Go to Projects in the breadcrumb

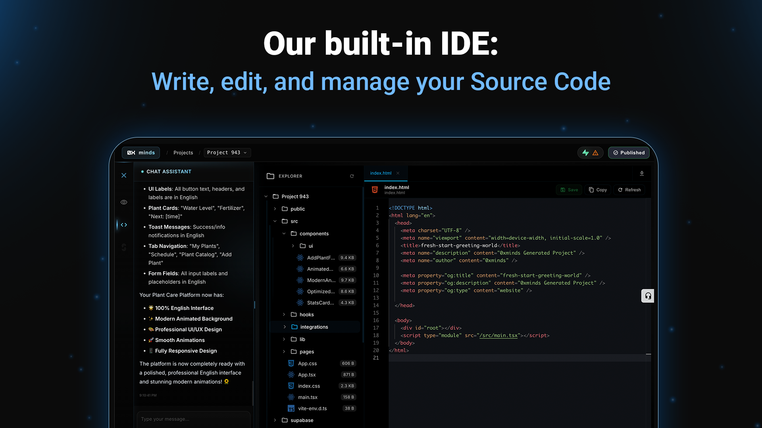coord(183,153)
